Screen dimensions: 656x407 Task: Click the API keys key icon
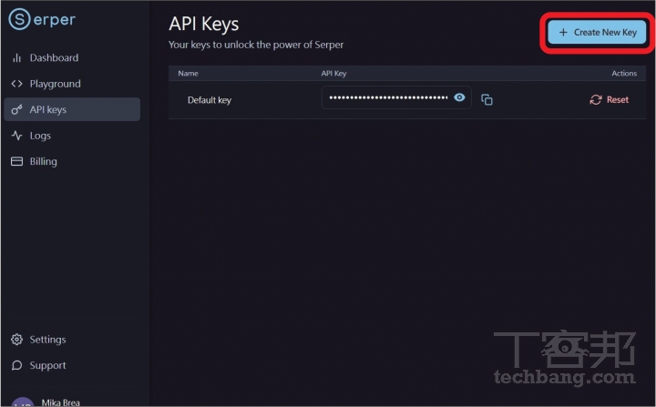[16, 109]
